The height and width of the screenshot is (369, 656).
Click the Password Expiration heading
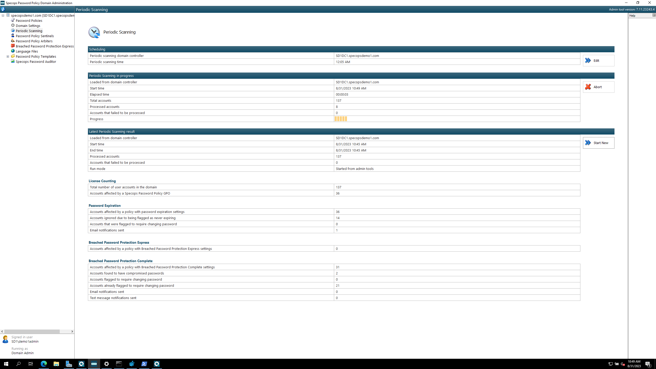105,206
